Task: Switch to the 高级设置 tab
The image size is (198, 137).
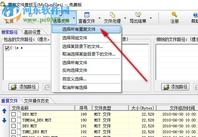Action: click(x=32, y=32)
